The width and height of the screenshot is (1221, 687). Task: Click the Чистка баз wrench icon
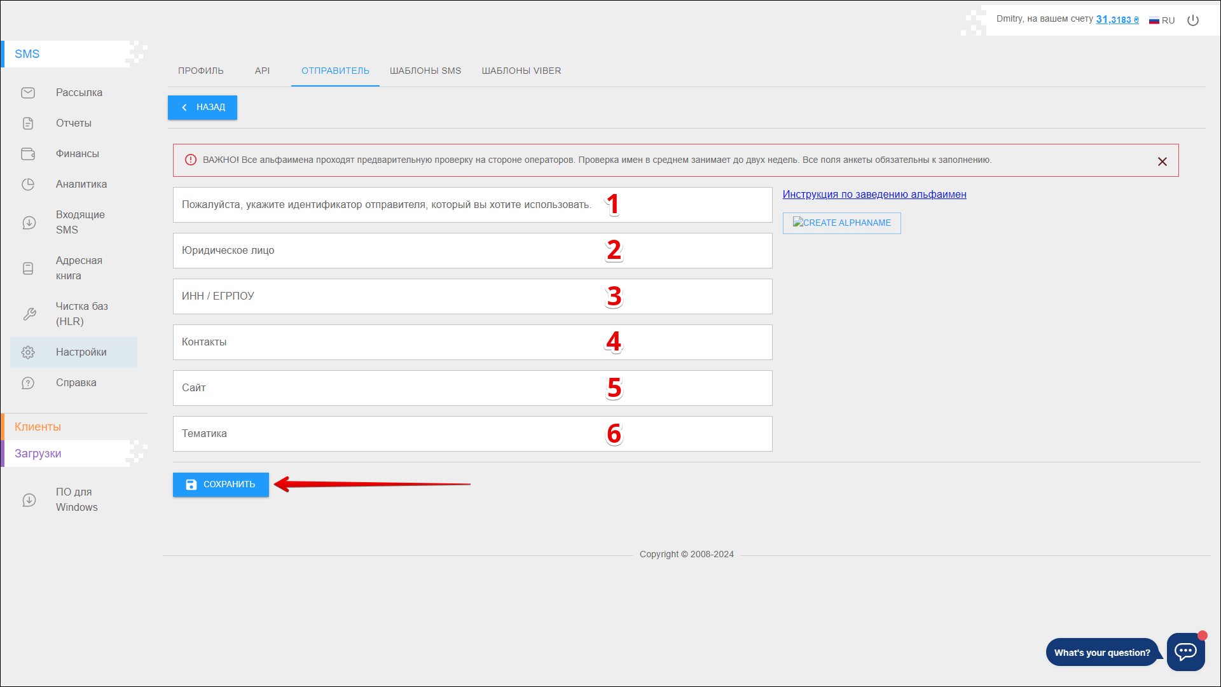point(29,314)
